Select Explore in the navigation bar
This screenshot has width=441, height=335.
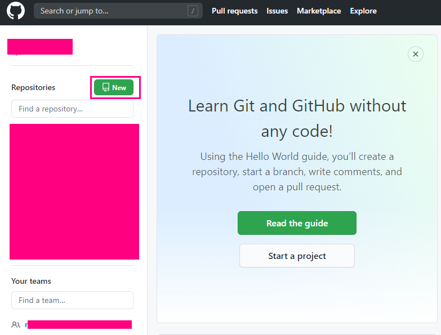[363, 11]
